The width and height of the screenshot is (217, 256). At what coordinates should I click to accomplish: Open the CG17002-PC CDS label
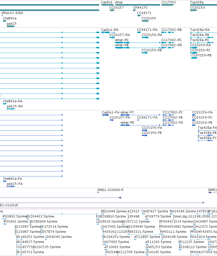coord(173,112)
